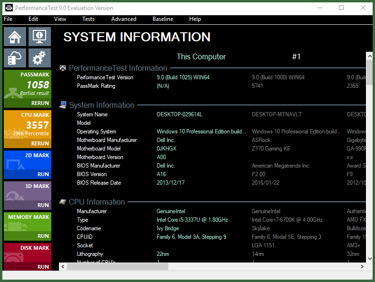The width and height of the screenshot is (375, 282).
Task: Click the System Information laptop section icon
Action: pyautogui.click(x=63, y=105)
